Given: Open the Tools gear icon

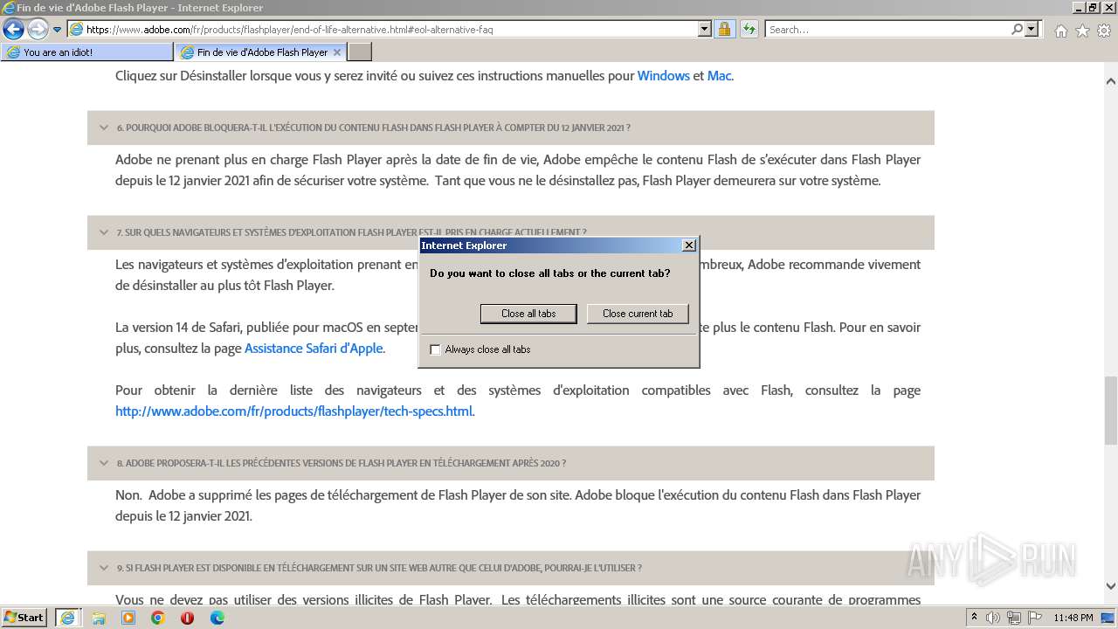Looking at the screenshot, I should pyautogui.click(x=1103, y=31).
